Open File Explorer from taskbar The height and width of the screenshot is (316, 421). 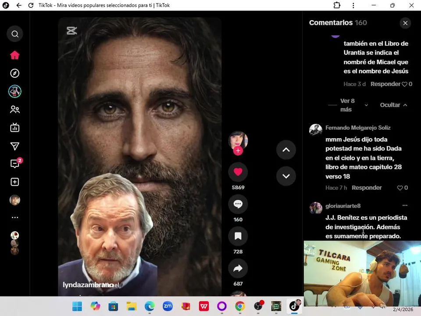point(132,306)
